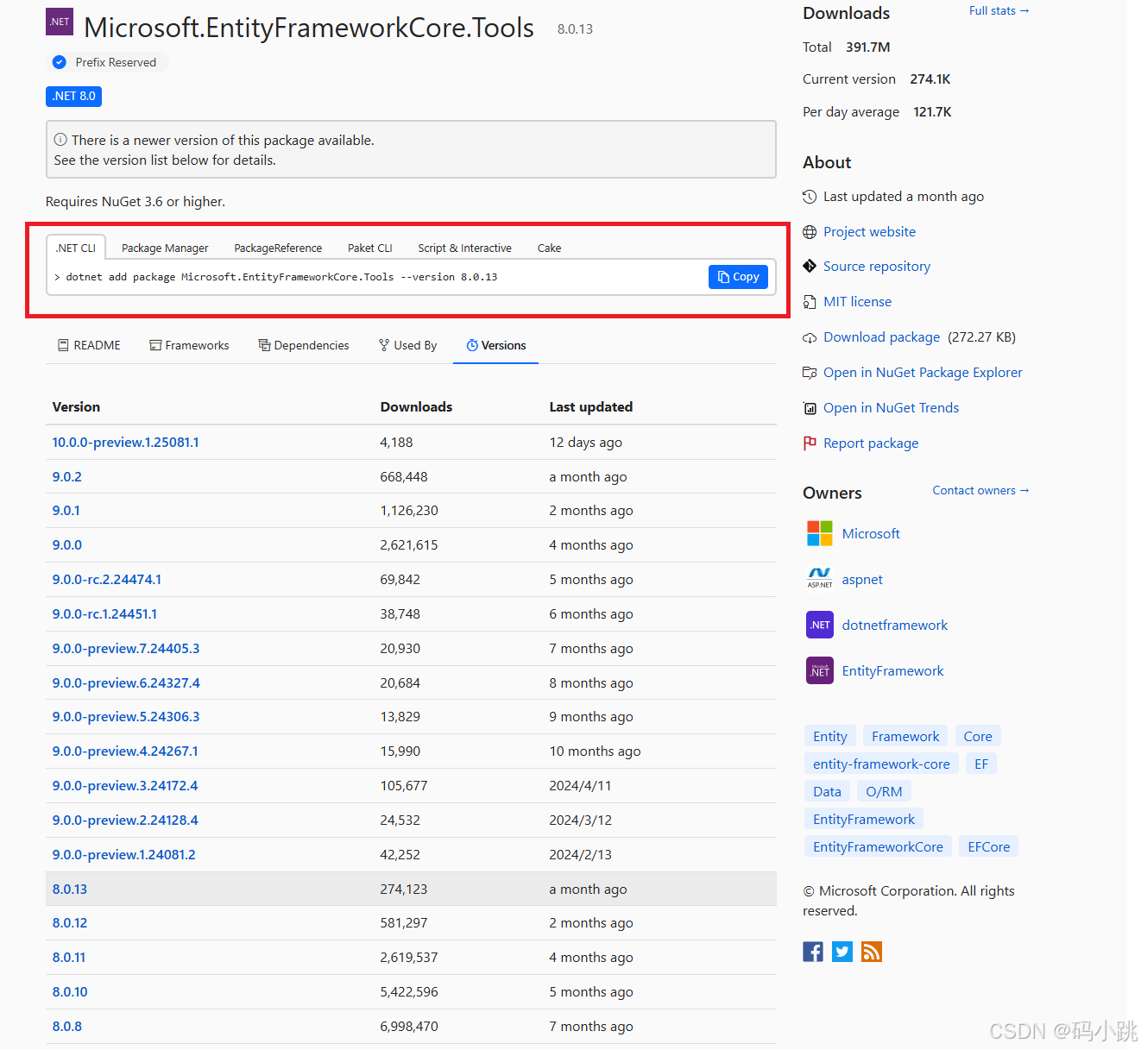This screenshot has width=1141, height=1050.
Task: Click the entity-framework-core tag
Action: pos(881,764)
